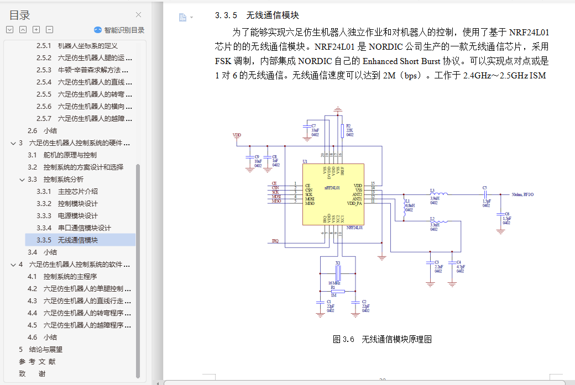This screenshot has width=575, height=385.
Task: Go to outline entry 4.5
Action: 79,325
